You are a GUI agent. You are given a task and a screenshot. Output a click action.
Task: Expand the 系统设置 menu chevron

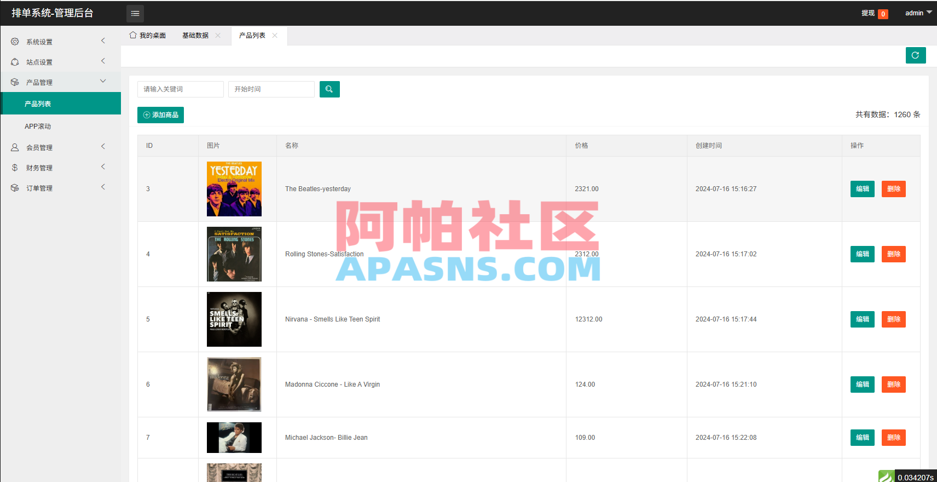point(103,41)
